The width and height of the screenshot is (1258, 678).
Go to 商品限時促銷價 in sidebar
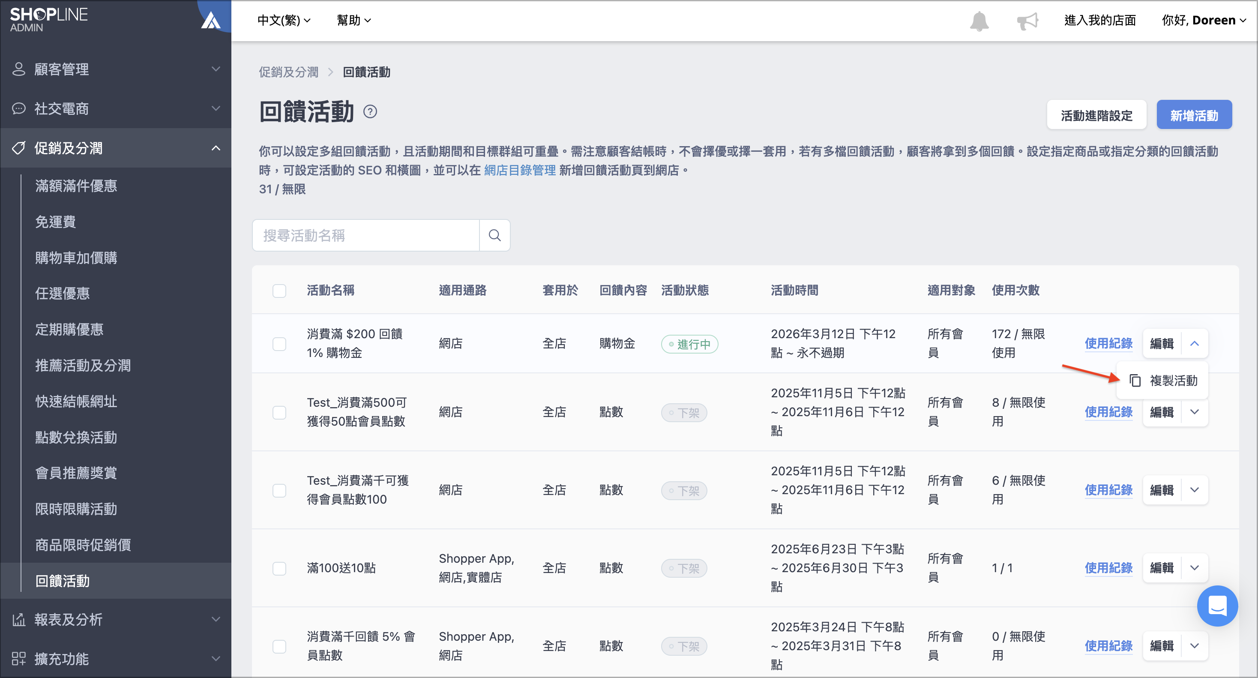(83, 545)
